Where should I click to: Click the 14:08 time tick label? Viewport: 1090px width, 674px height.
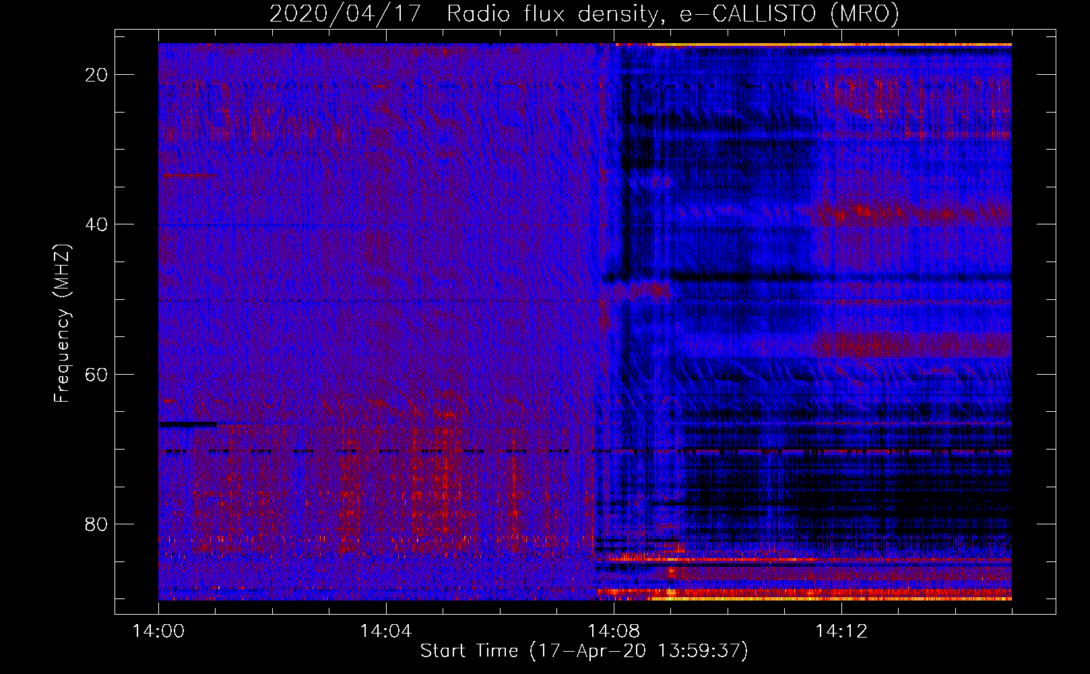[x=614, y=632]
